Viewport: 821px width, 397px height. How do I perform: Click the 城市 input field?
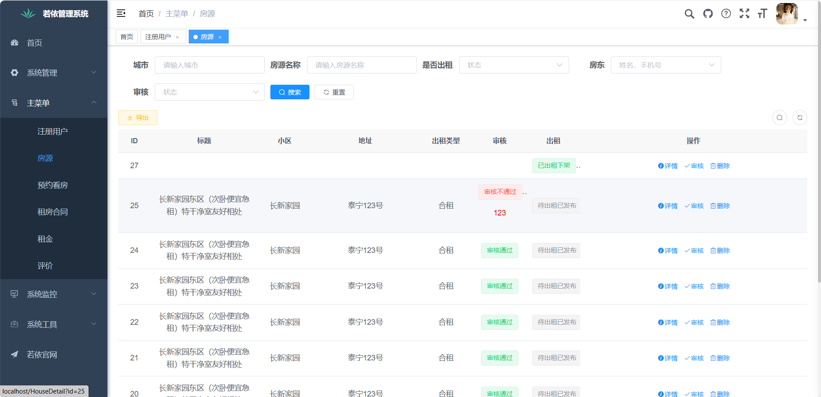point(210,65)
